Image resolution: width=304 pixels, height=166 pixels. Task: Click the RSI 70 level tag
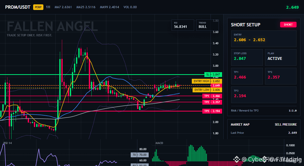pos(140,155)
